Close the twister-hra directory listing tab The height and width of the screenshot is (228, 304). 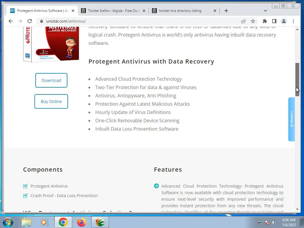(215, 11)
